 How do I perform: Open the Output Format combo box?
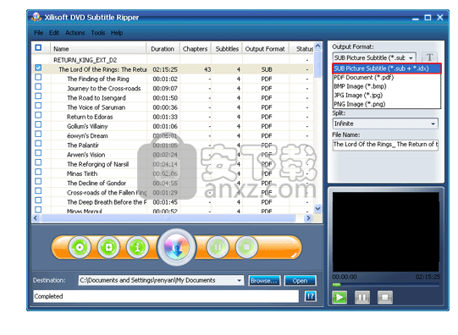pos(374,58)
